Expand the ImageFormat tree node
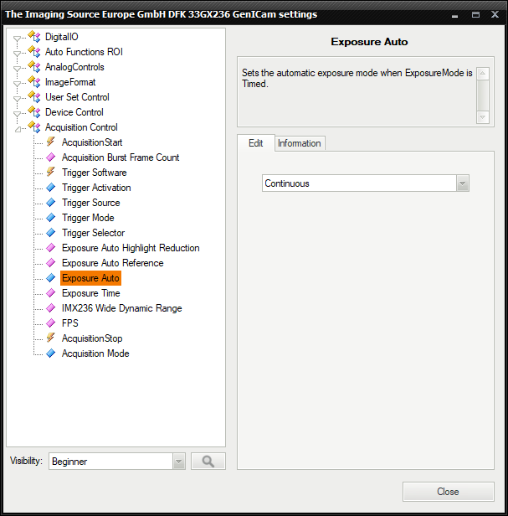Viewport: 508px width, 516px height. coord(17,84)
